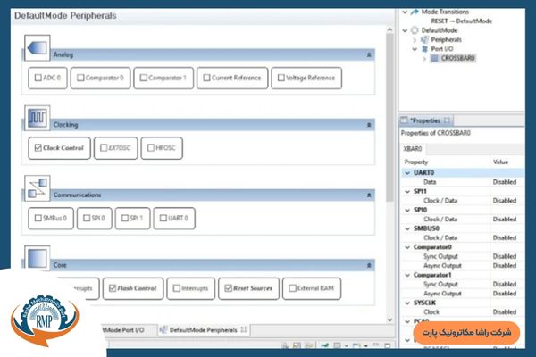Tick the UART 0 checkbox

[162, 217]
